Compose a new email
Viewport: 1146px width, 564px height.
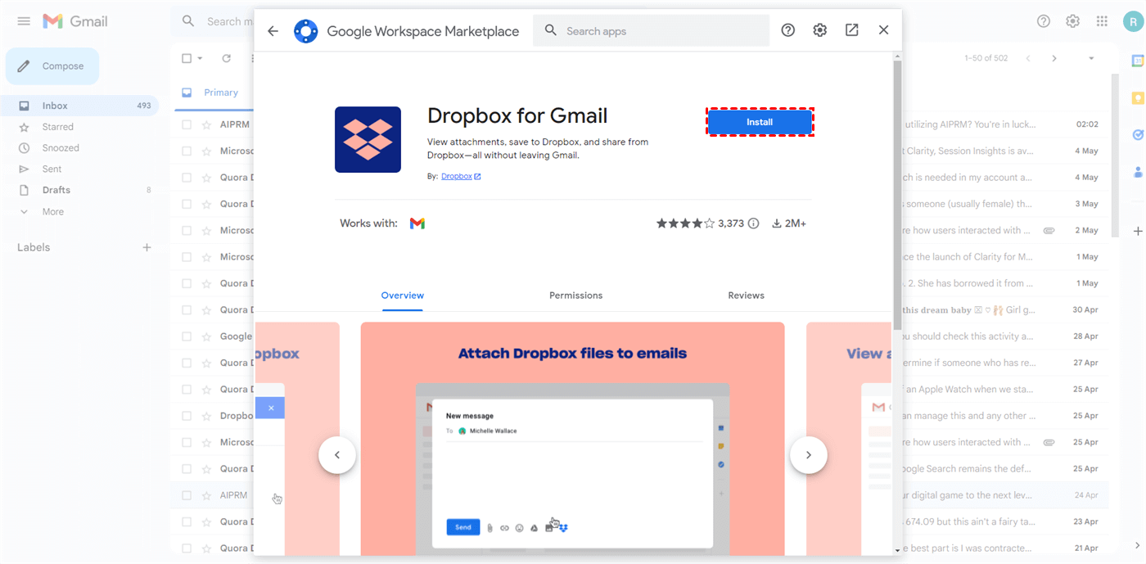[x=52, y=66]
